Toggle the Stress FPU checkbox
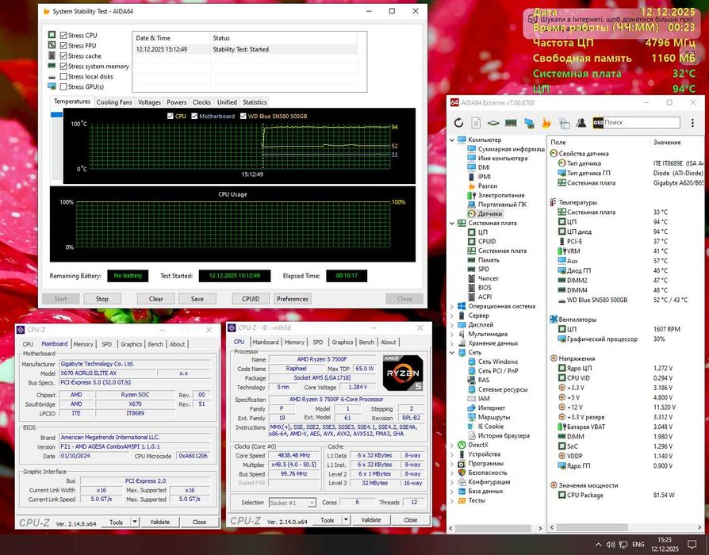 point(63,46)
